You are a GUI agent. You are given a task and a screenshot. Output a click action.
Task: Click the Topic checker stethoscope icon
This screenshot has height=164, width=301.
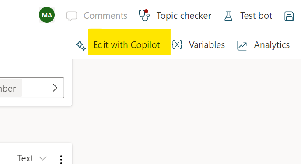[144, 15]
